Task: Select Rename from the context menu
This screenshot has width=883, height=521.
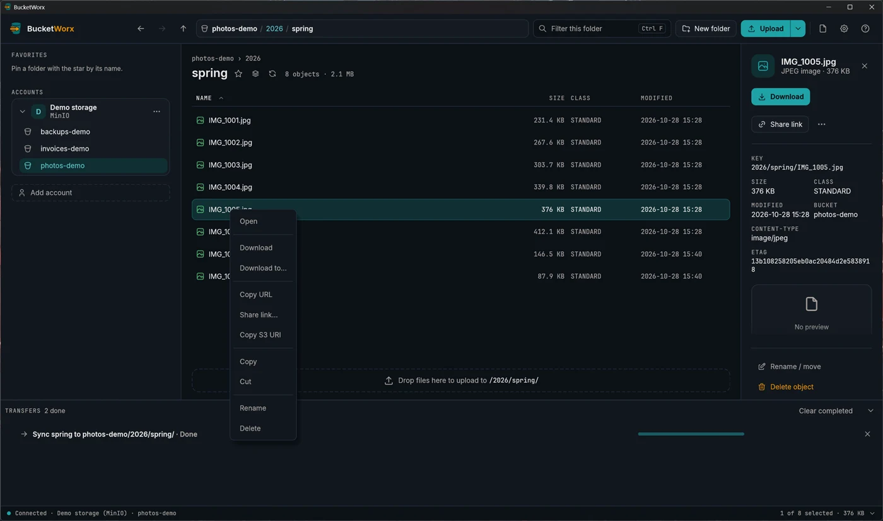Action: click(263, 408)
